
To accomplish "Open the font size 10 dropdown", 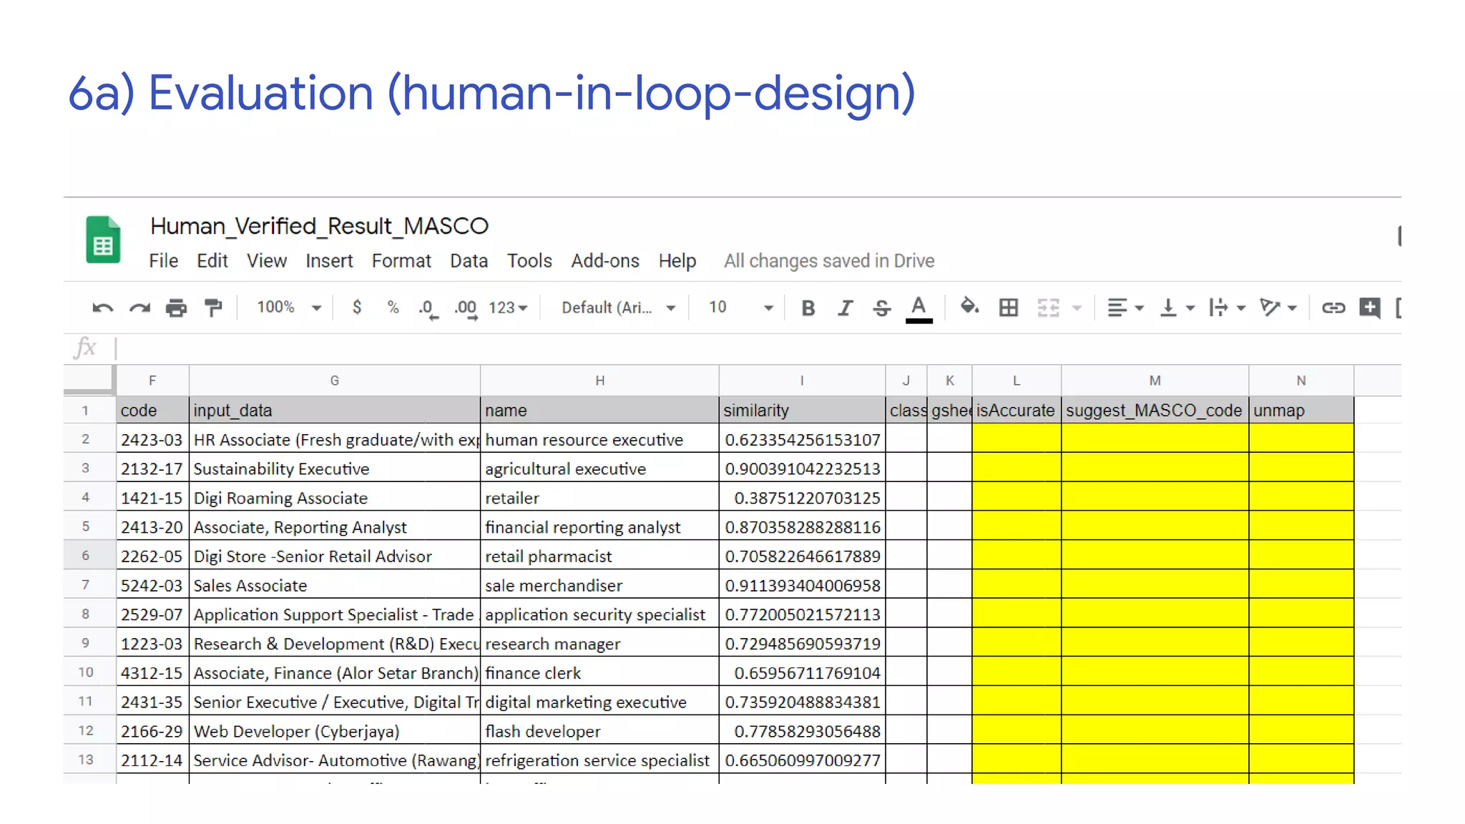I will tap(740, 308).
